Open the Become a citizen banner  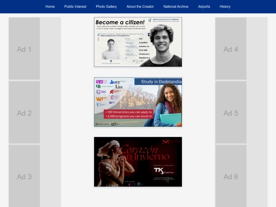pyautogui.click(x=138, y=42)
